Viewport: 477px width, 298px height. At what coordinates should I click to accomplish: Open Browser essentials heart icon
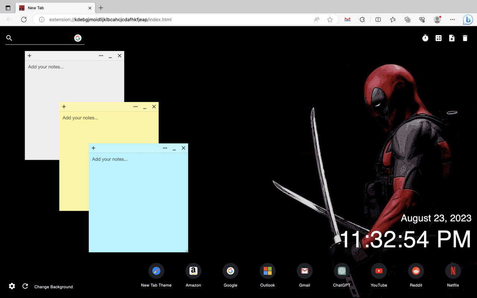pyautogui.click(x=422, y=19)
